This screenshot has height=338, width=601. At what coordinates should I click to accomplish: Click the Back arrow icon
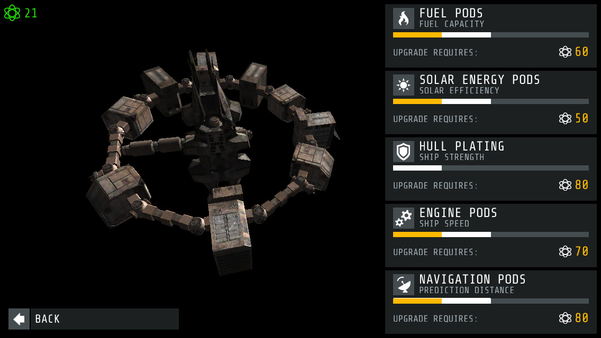click(19, 319)
